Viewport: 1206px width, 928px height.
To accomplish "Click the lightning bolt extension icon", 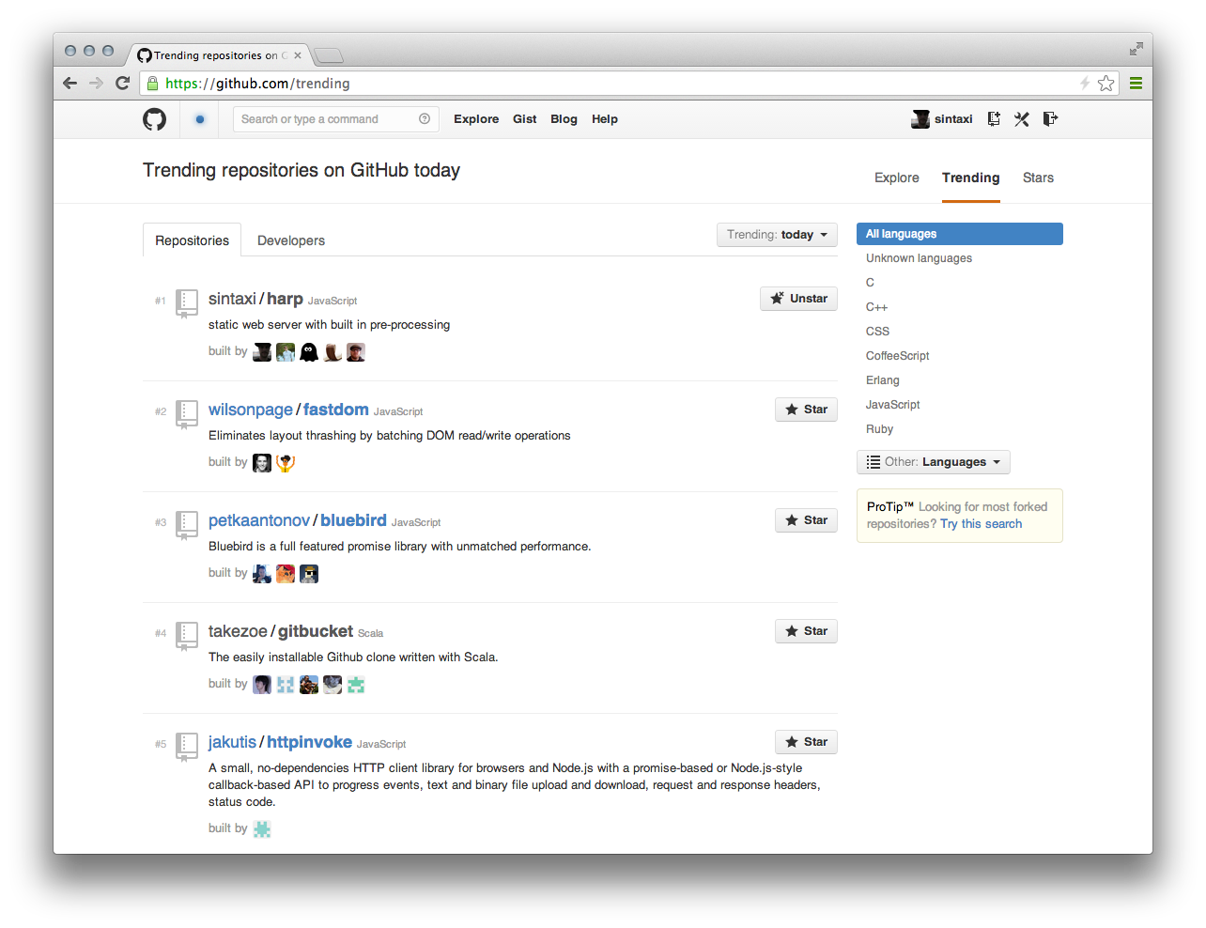I will pos(1085,83).
